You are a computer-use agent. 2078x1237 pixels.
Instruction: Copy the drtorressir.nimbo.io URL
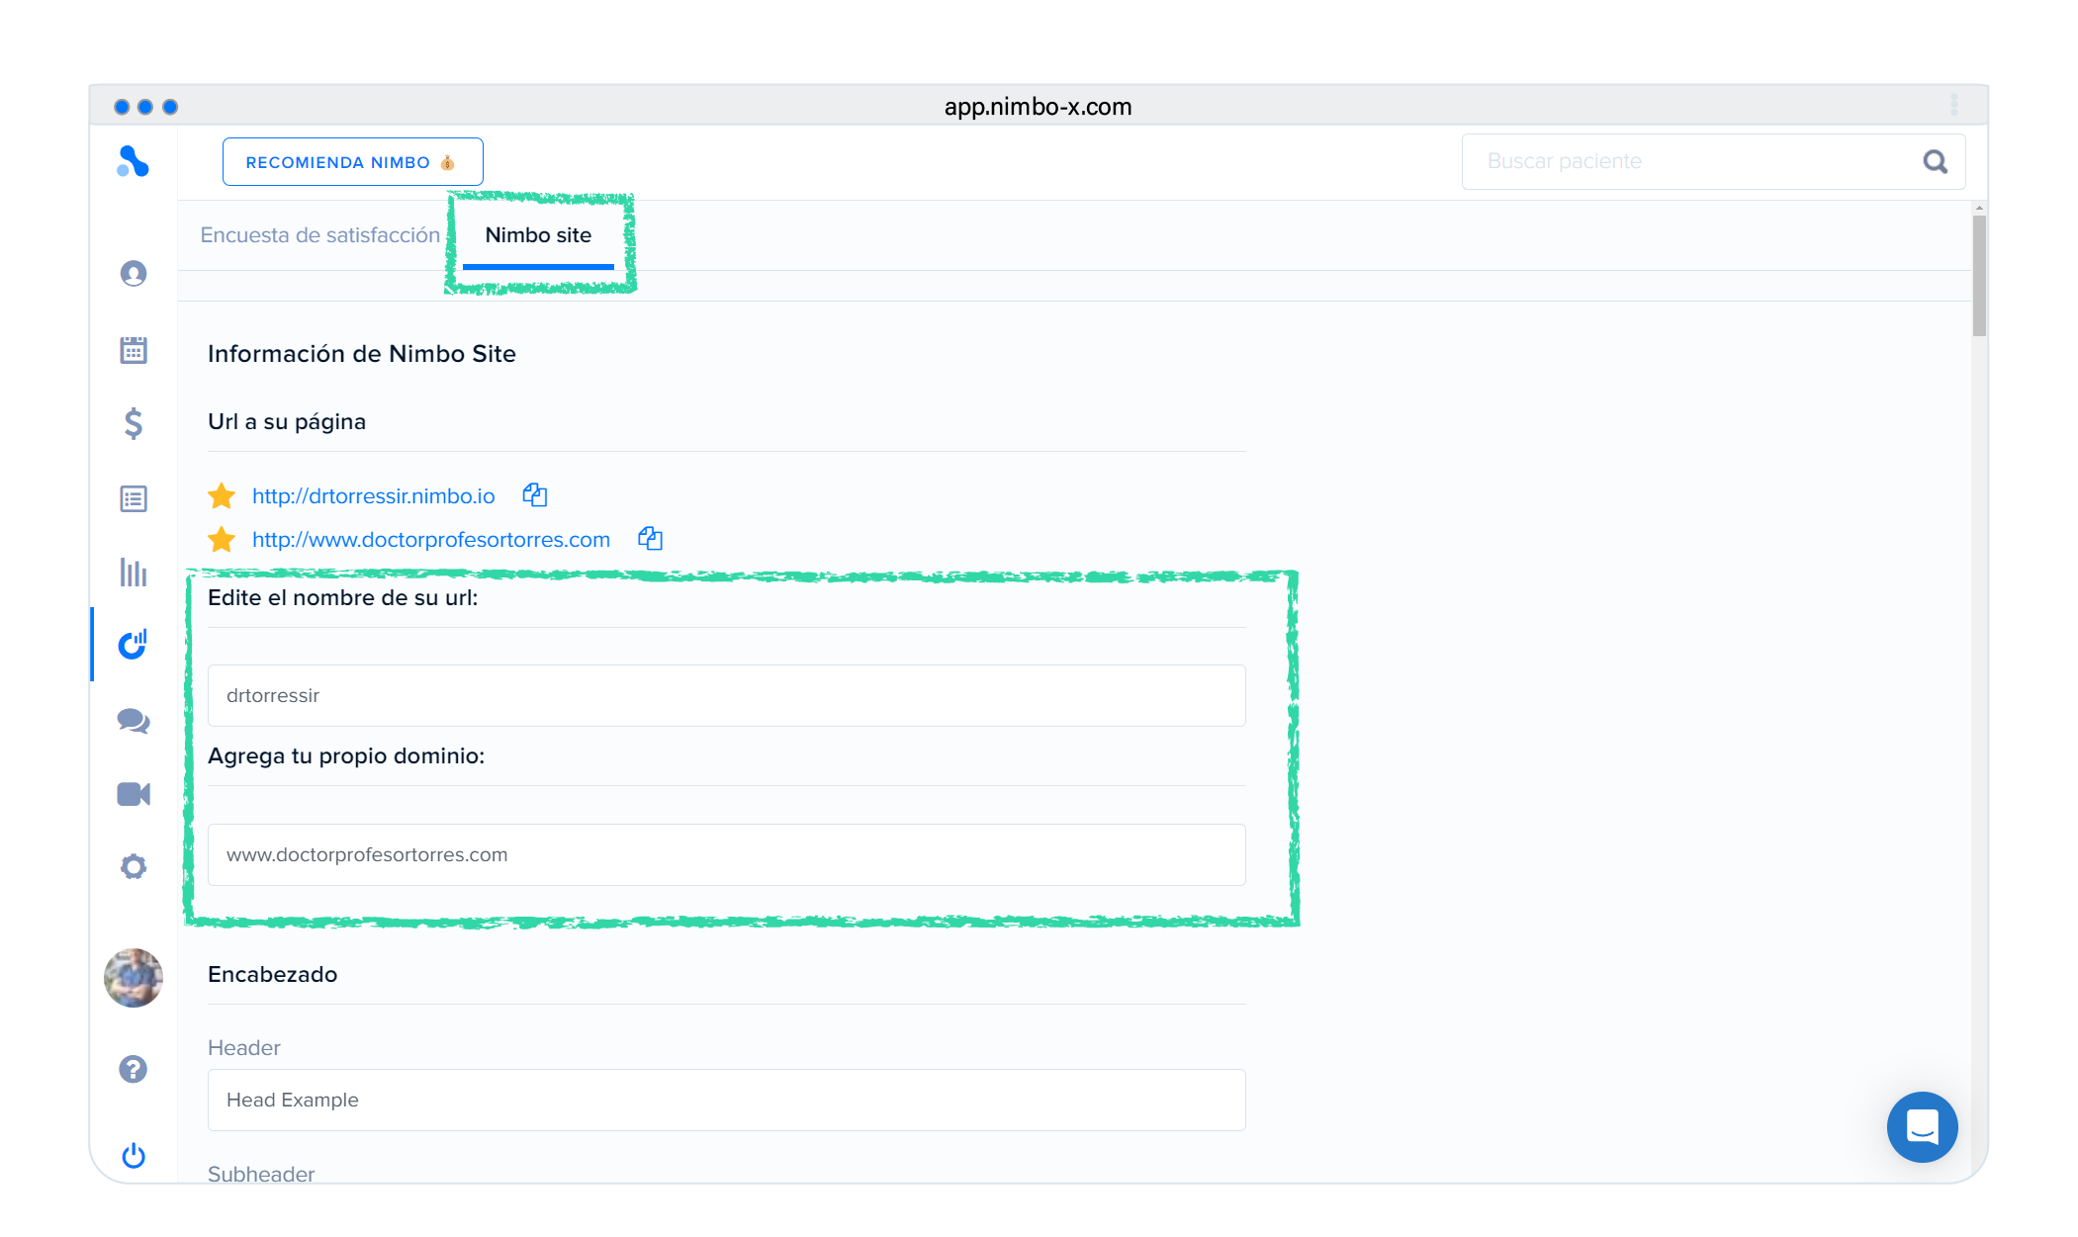[535, 495]
